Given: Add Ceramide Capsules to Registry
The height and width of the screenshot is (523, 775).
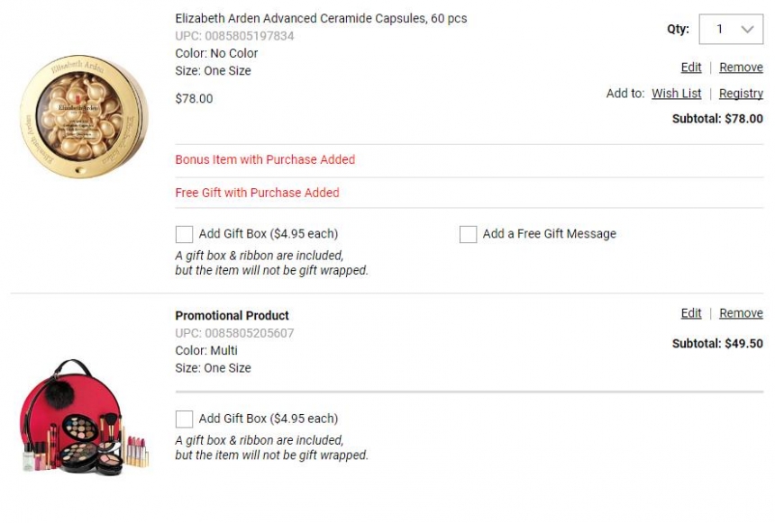Looking at the screenshot, I should coord(741,93).
